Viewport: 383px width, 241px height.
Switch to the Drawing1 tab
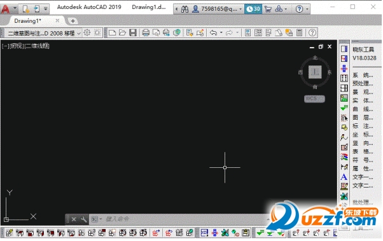[x=27, y=21]
